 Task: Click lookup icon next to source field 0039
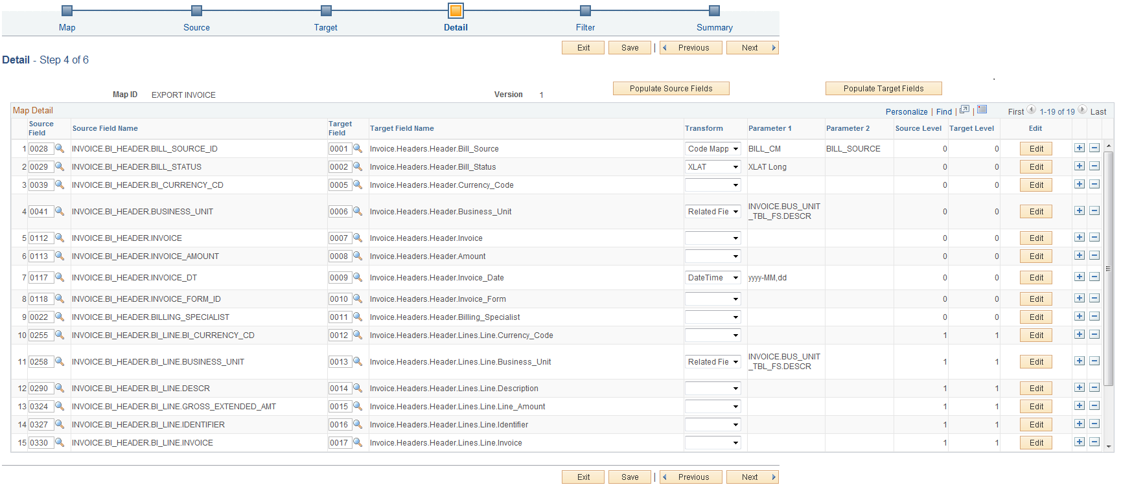click(x=60, y=185)
